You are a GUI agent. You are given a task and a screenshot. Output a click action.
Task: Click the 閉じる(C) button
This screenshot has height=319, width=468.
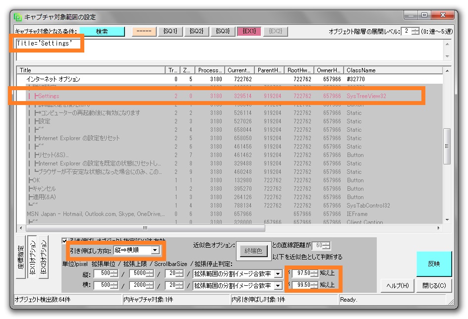tap(434, 286)
